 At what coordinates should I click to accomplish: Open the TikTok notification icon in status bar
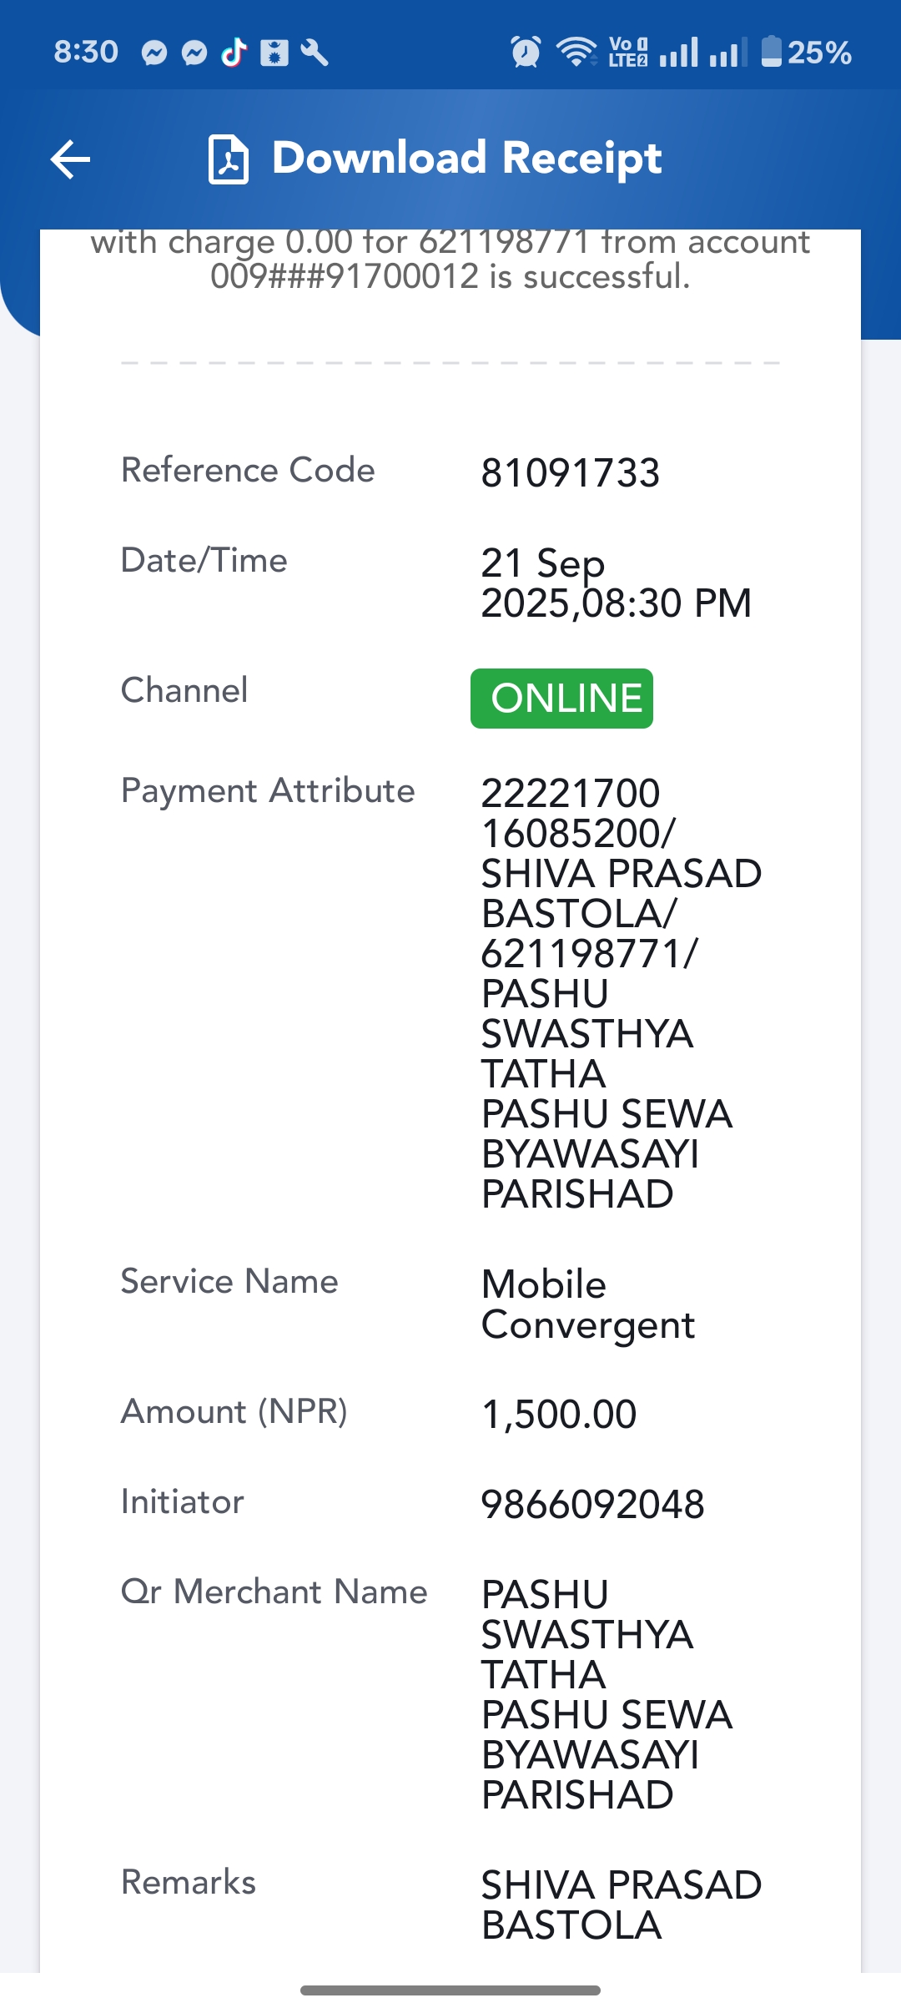(234, 52)
